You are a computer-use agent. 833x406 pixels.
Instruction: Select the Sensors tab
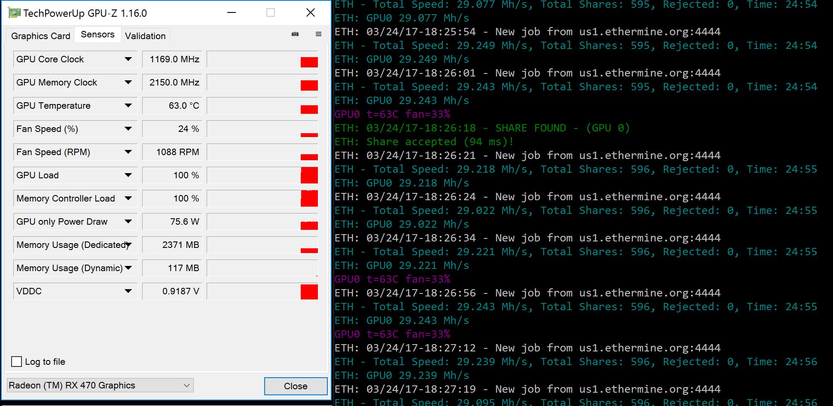click(98, 34)
